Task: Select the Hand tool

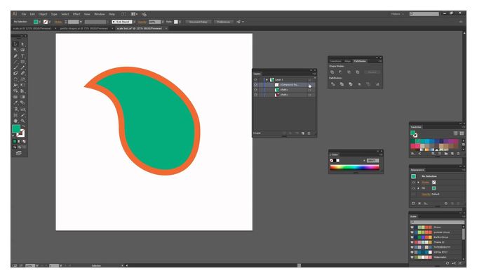Action: click(x=15, y=121)
